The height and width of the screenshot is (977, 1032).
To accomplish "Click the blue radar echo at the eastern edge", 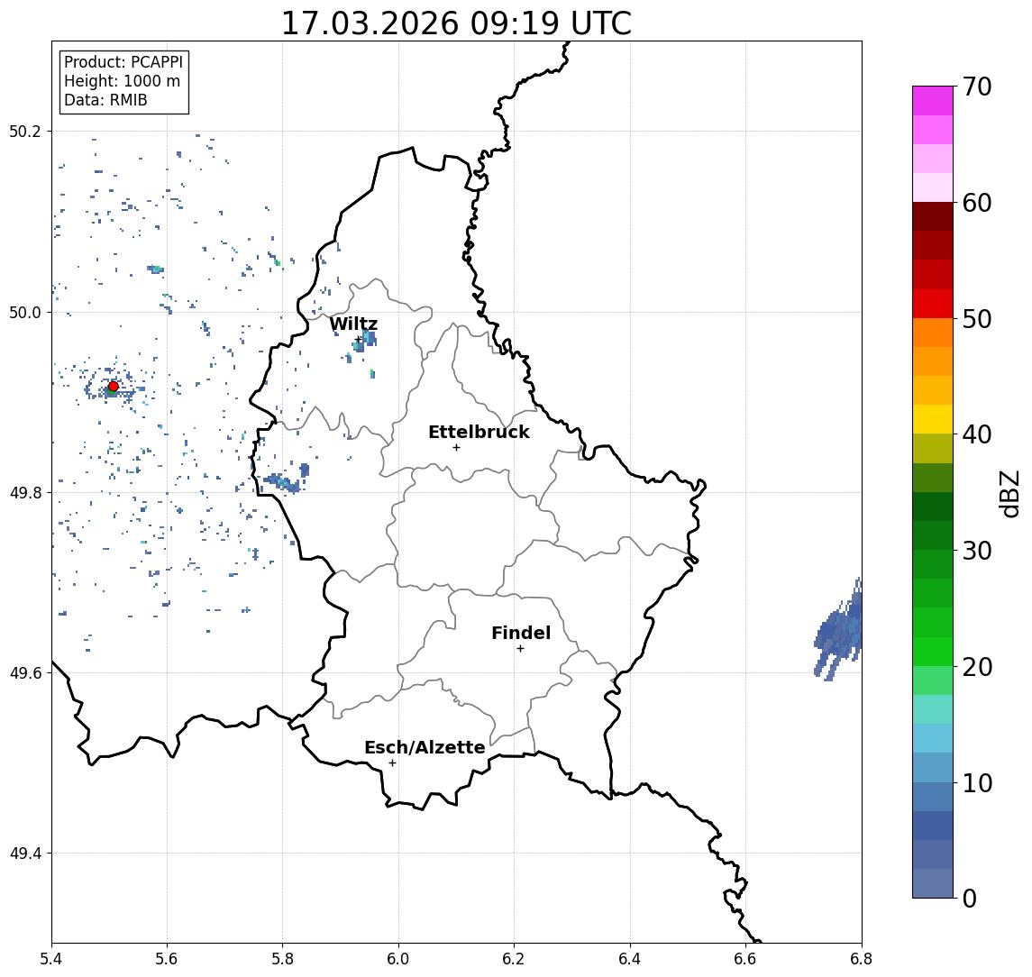I will (x=839, y=630).
